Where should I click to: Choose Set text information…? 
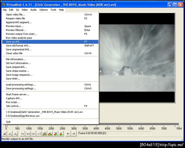[x=50, y=63]
